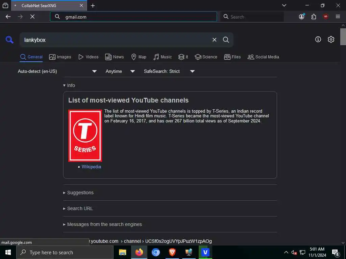
Task: Go back with the browser back arrow
Action: coord(8,17)
